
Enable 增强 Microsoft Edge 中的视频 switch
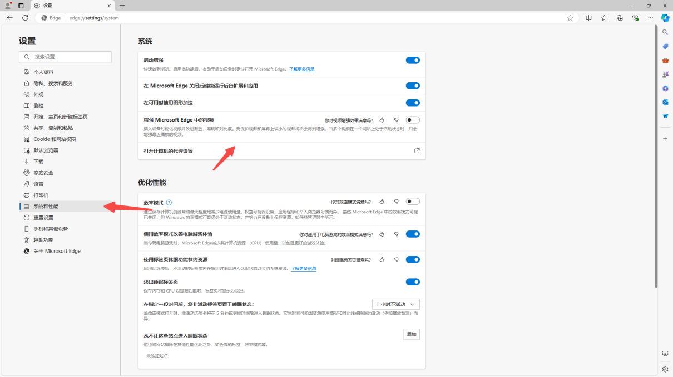pyautogui.click(x=413, y=120)
